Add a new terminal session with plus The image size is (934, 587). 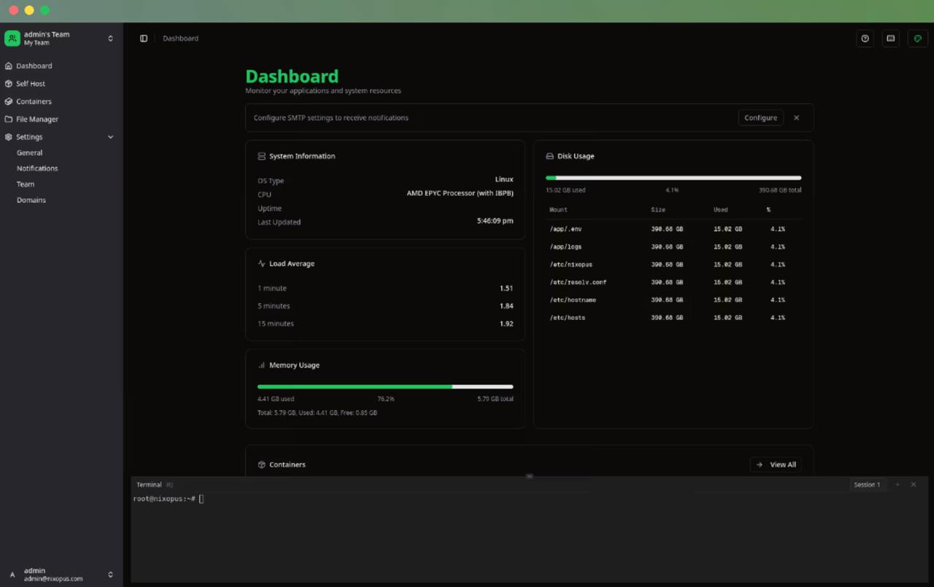click(898, 484)
